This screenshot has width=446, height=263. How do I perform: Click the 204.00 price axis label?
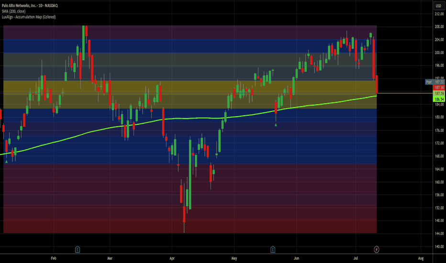pyautogui.click(x=439, y=40)
